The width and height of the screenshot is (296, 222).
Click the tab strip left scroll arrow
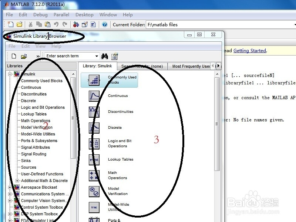click(x=213, y=66)
